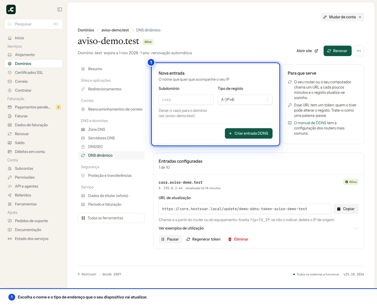Open the Mudar de conta dropdown
This screenshot has width=377, height=305.
coord(342,17)
